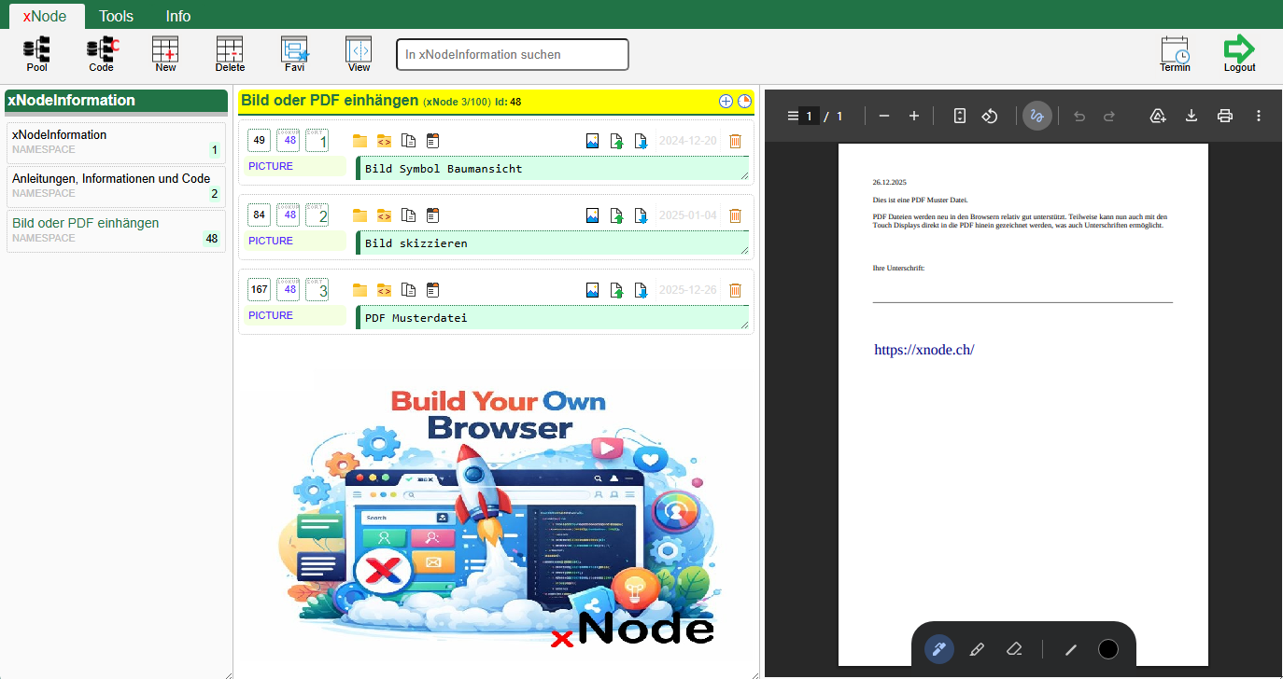Upload a file for PDF Musterdatei row

click(x=616, y=289)
